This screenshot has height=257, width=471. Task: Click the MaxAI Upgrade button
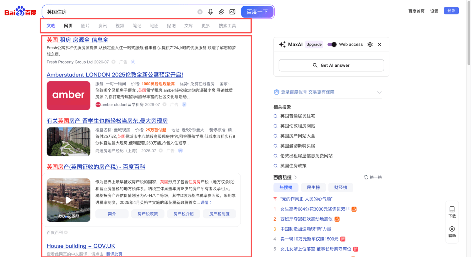pyautogui.click(x=314, y=45)
